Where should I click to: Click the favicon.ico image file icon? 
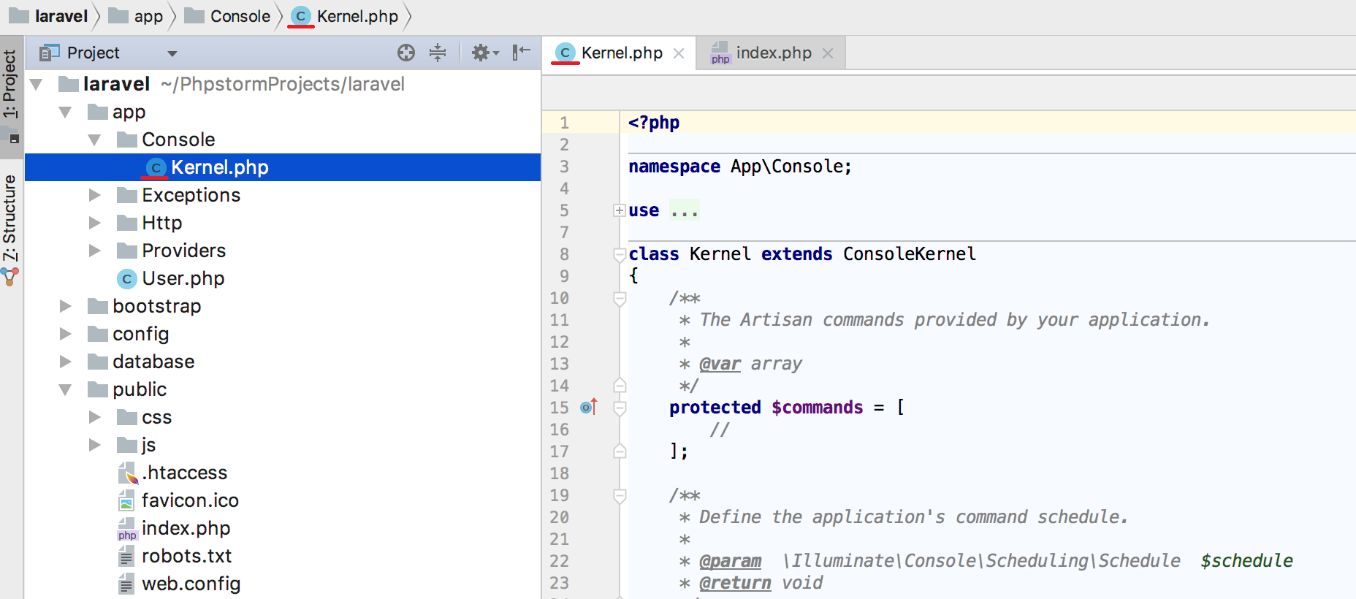pos(126,500)
